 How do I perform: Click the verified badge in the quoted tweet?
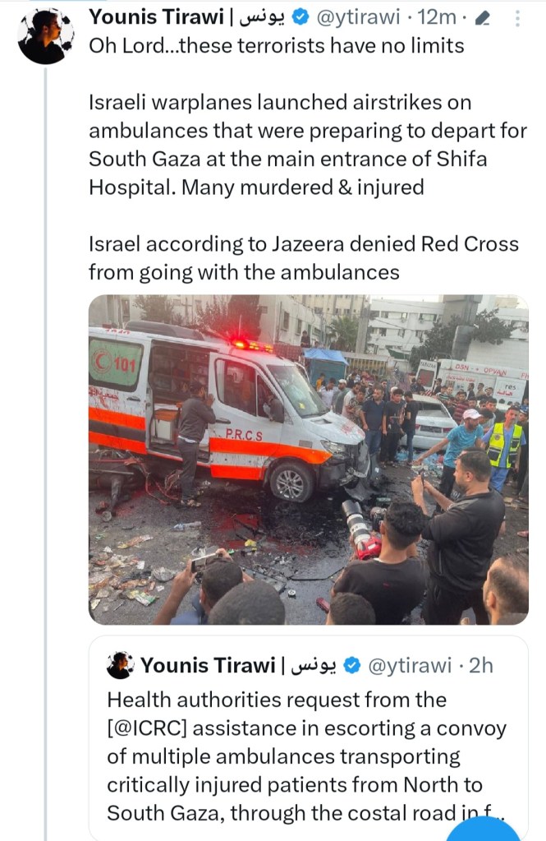352,666
